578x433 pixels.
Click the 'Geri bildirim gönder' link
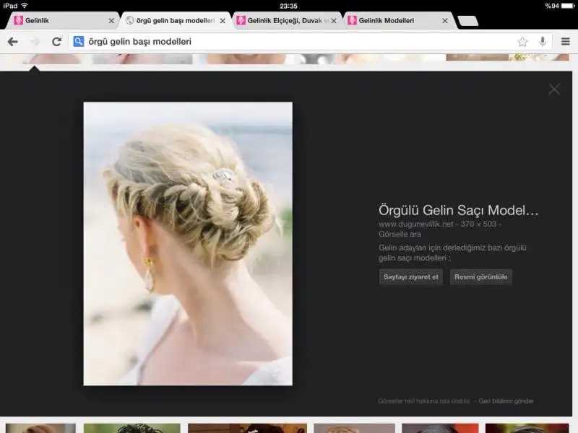click(506, 401)
